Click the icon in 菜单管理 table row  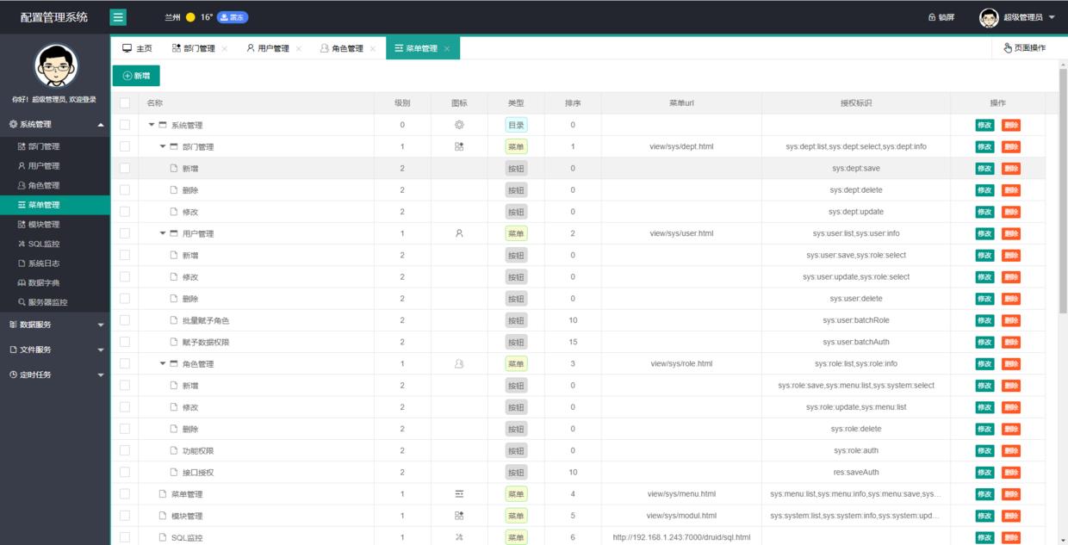pyautogui.click(x=459, y=494)
